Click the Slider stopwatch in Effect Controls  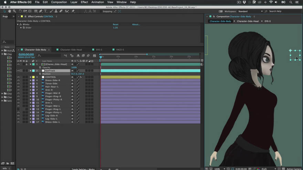pos(24,28)
